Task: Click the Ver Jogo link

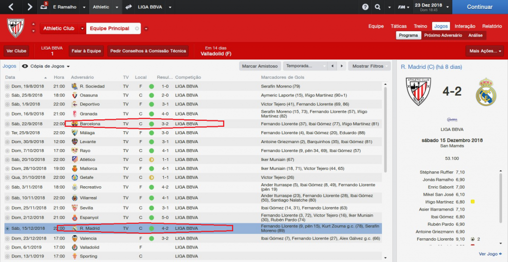Action: pos(490,254)
